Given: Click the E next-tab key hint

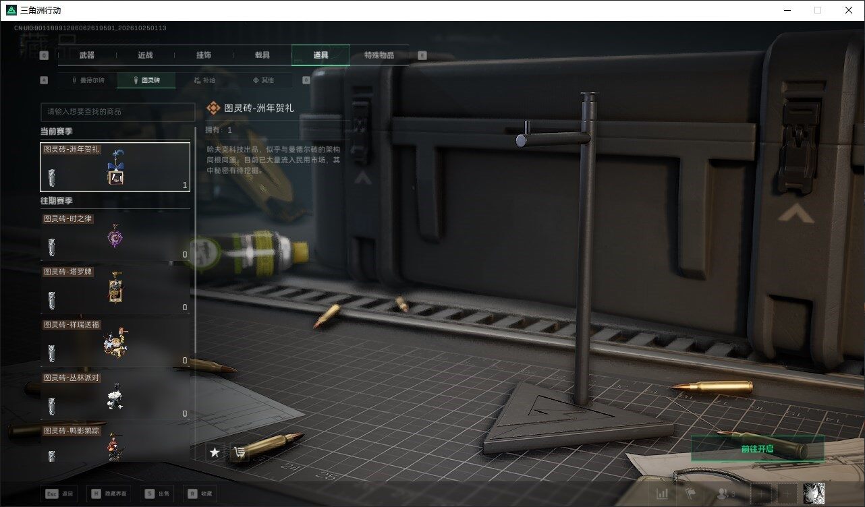Looking at the screenshot, I should click(422, 55).
